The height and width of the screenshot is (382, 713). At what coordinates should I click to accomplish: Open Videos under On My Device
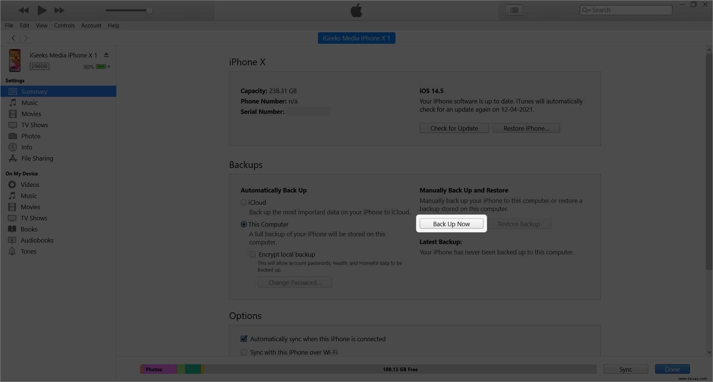point(58,185)
